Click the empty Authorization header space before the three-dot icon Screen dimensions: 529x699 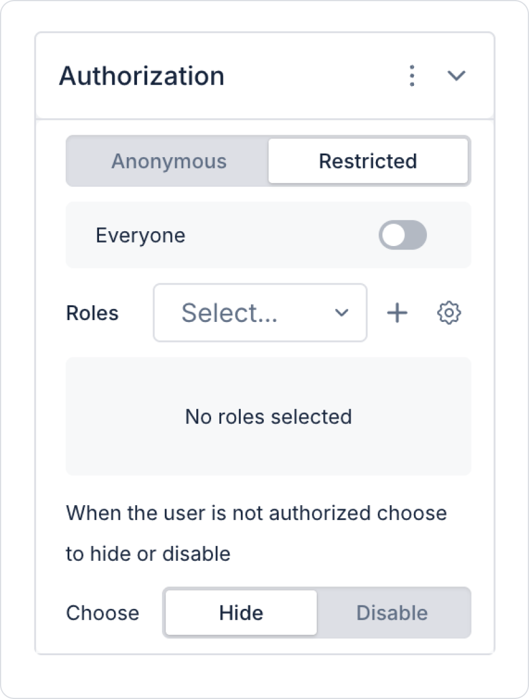pos(314,76)
